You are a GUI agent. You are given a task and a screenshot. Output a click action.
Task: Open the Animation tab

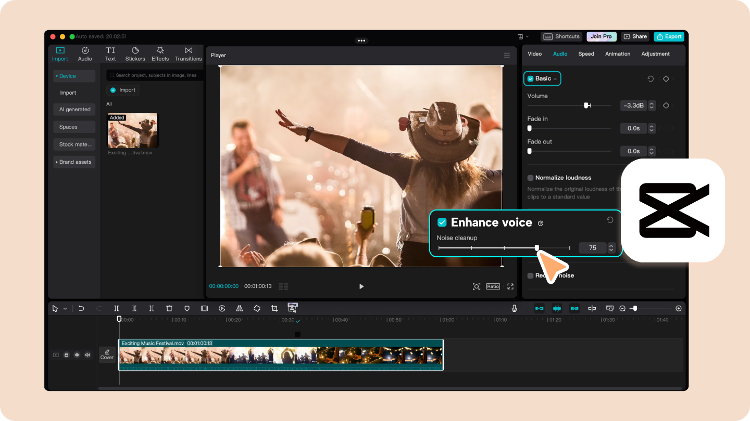coord(617,54)
